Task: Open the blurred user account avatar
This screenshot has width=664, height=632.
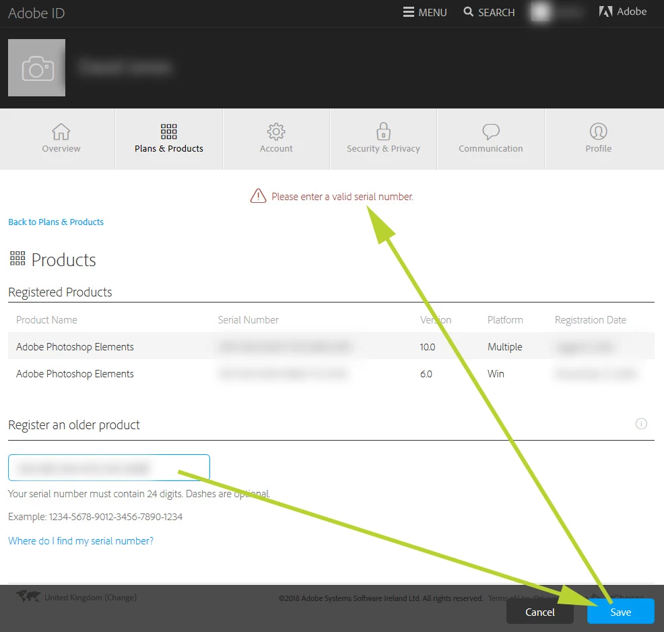Action: pyautogui.click(x=541, y=12)
